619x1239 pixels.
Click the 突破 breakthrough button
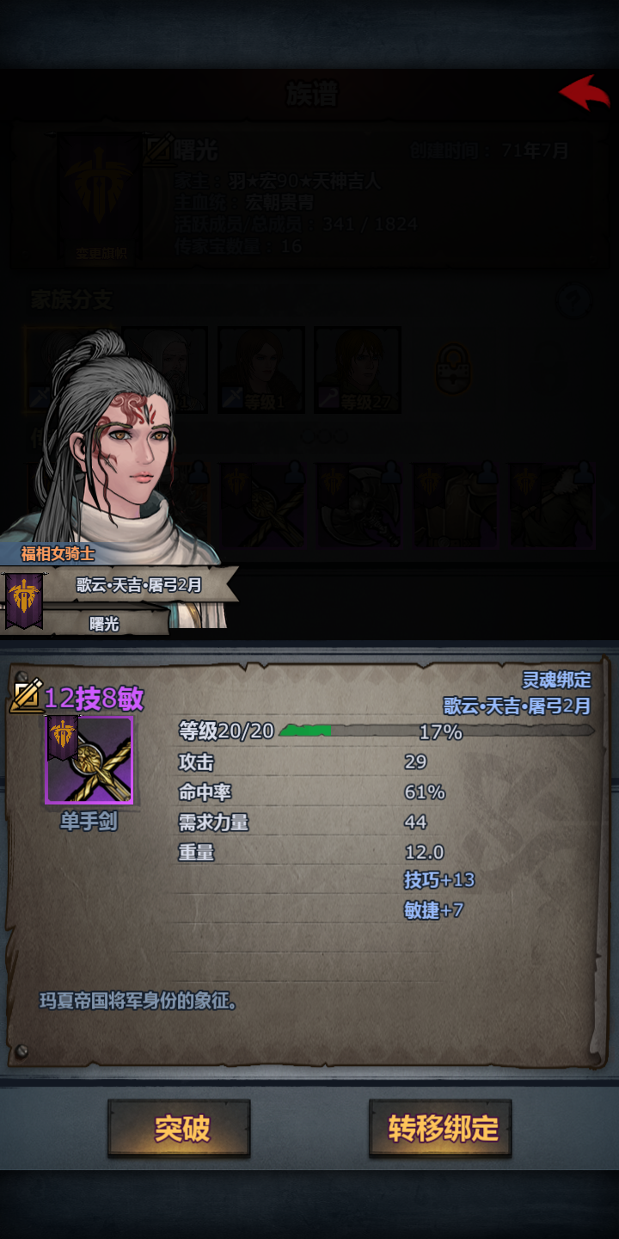tap(179, 1128)
